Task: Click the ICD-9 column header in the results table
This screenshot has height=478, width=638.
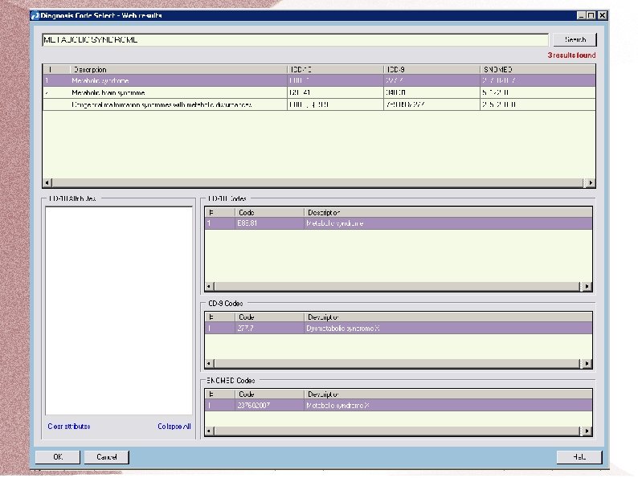Action: pos(431,70)
